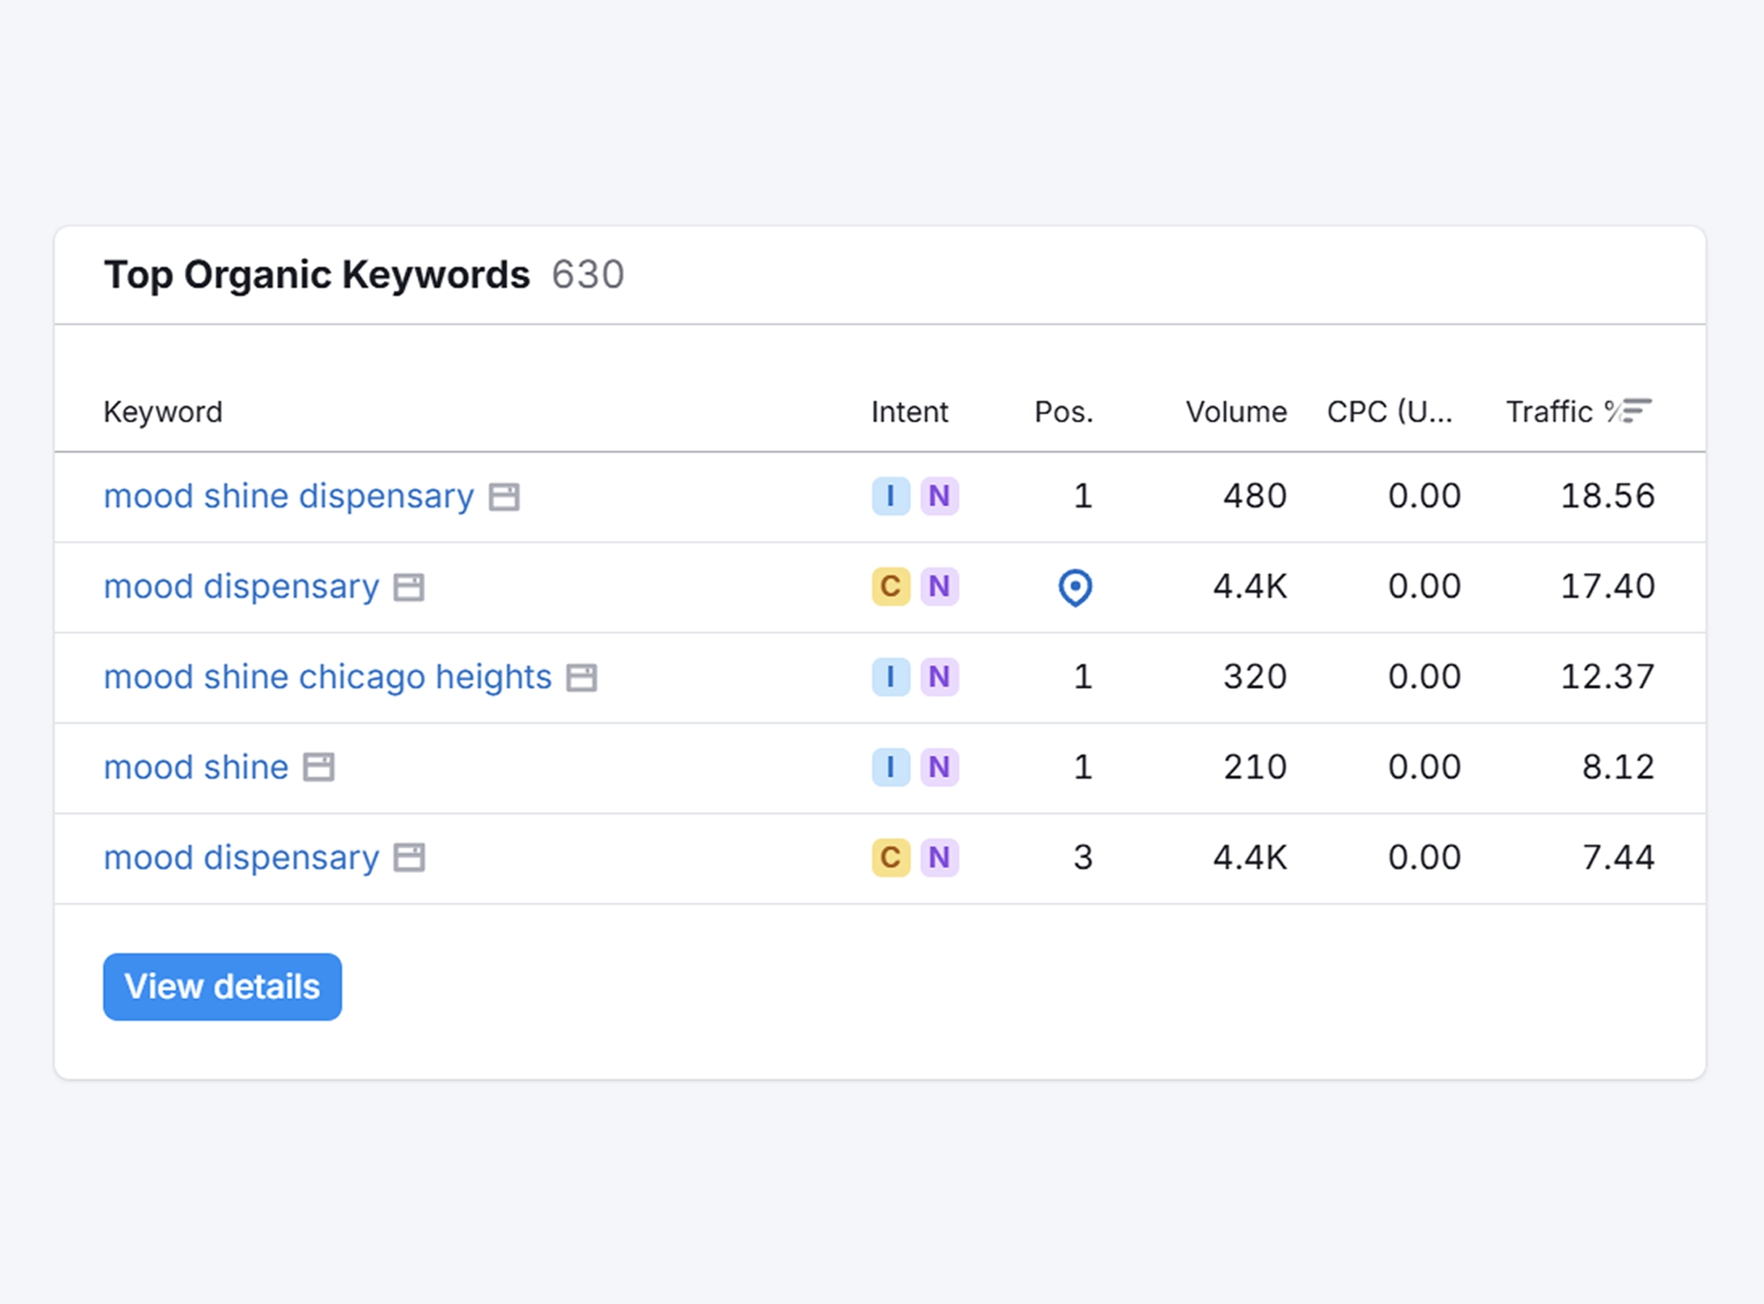Viewport: 1764px width, 1304px height.
Task: Click the Top Organic Keywords title
Action: 317,274
